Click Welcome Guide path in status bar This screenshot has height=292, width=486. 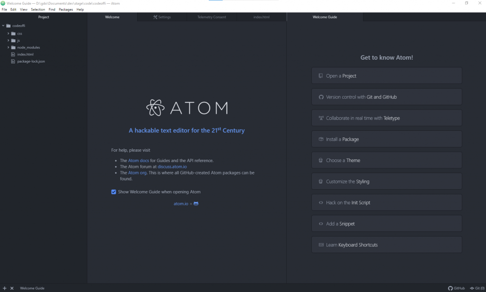click(x=32, y=288)
